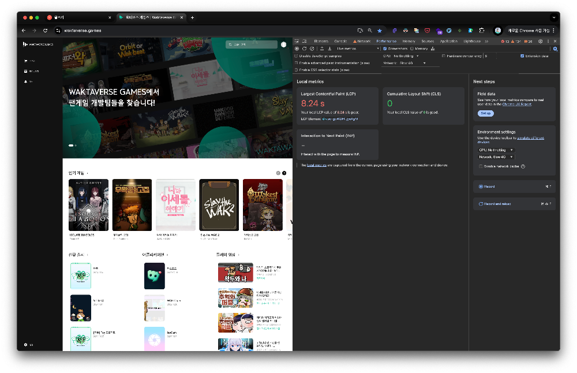Click the Chrome UX Report link
577x373 pixels.
pyautogui.click(x=516, y=104)
